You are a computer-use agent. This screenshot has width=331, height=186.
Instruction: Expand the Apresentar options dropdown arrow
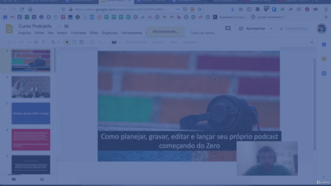coord(271,28)
